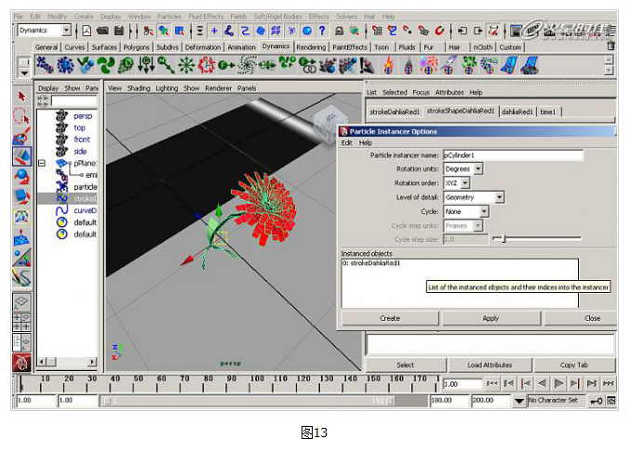
Task: Open the menu set Dynamics dropdown
Action: [x=66, y=30]
